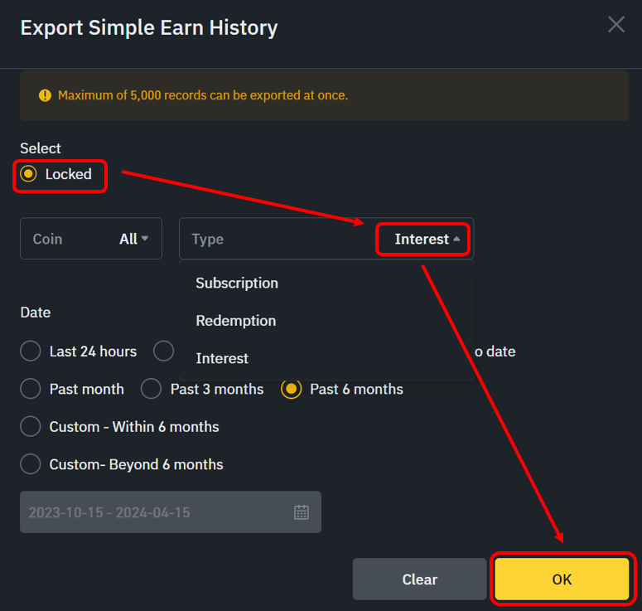Click the Coin All dropdown arrow icon
Viewport: 642px width, 611px height.
144,239
